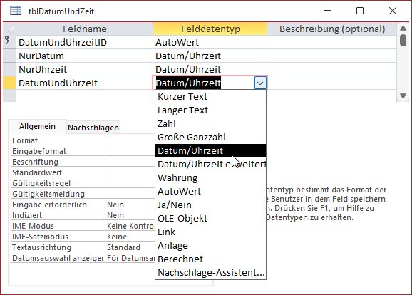
Task: Click the row selector of NurDatum
Action: click(9, 56)
